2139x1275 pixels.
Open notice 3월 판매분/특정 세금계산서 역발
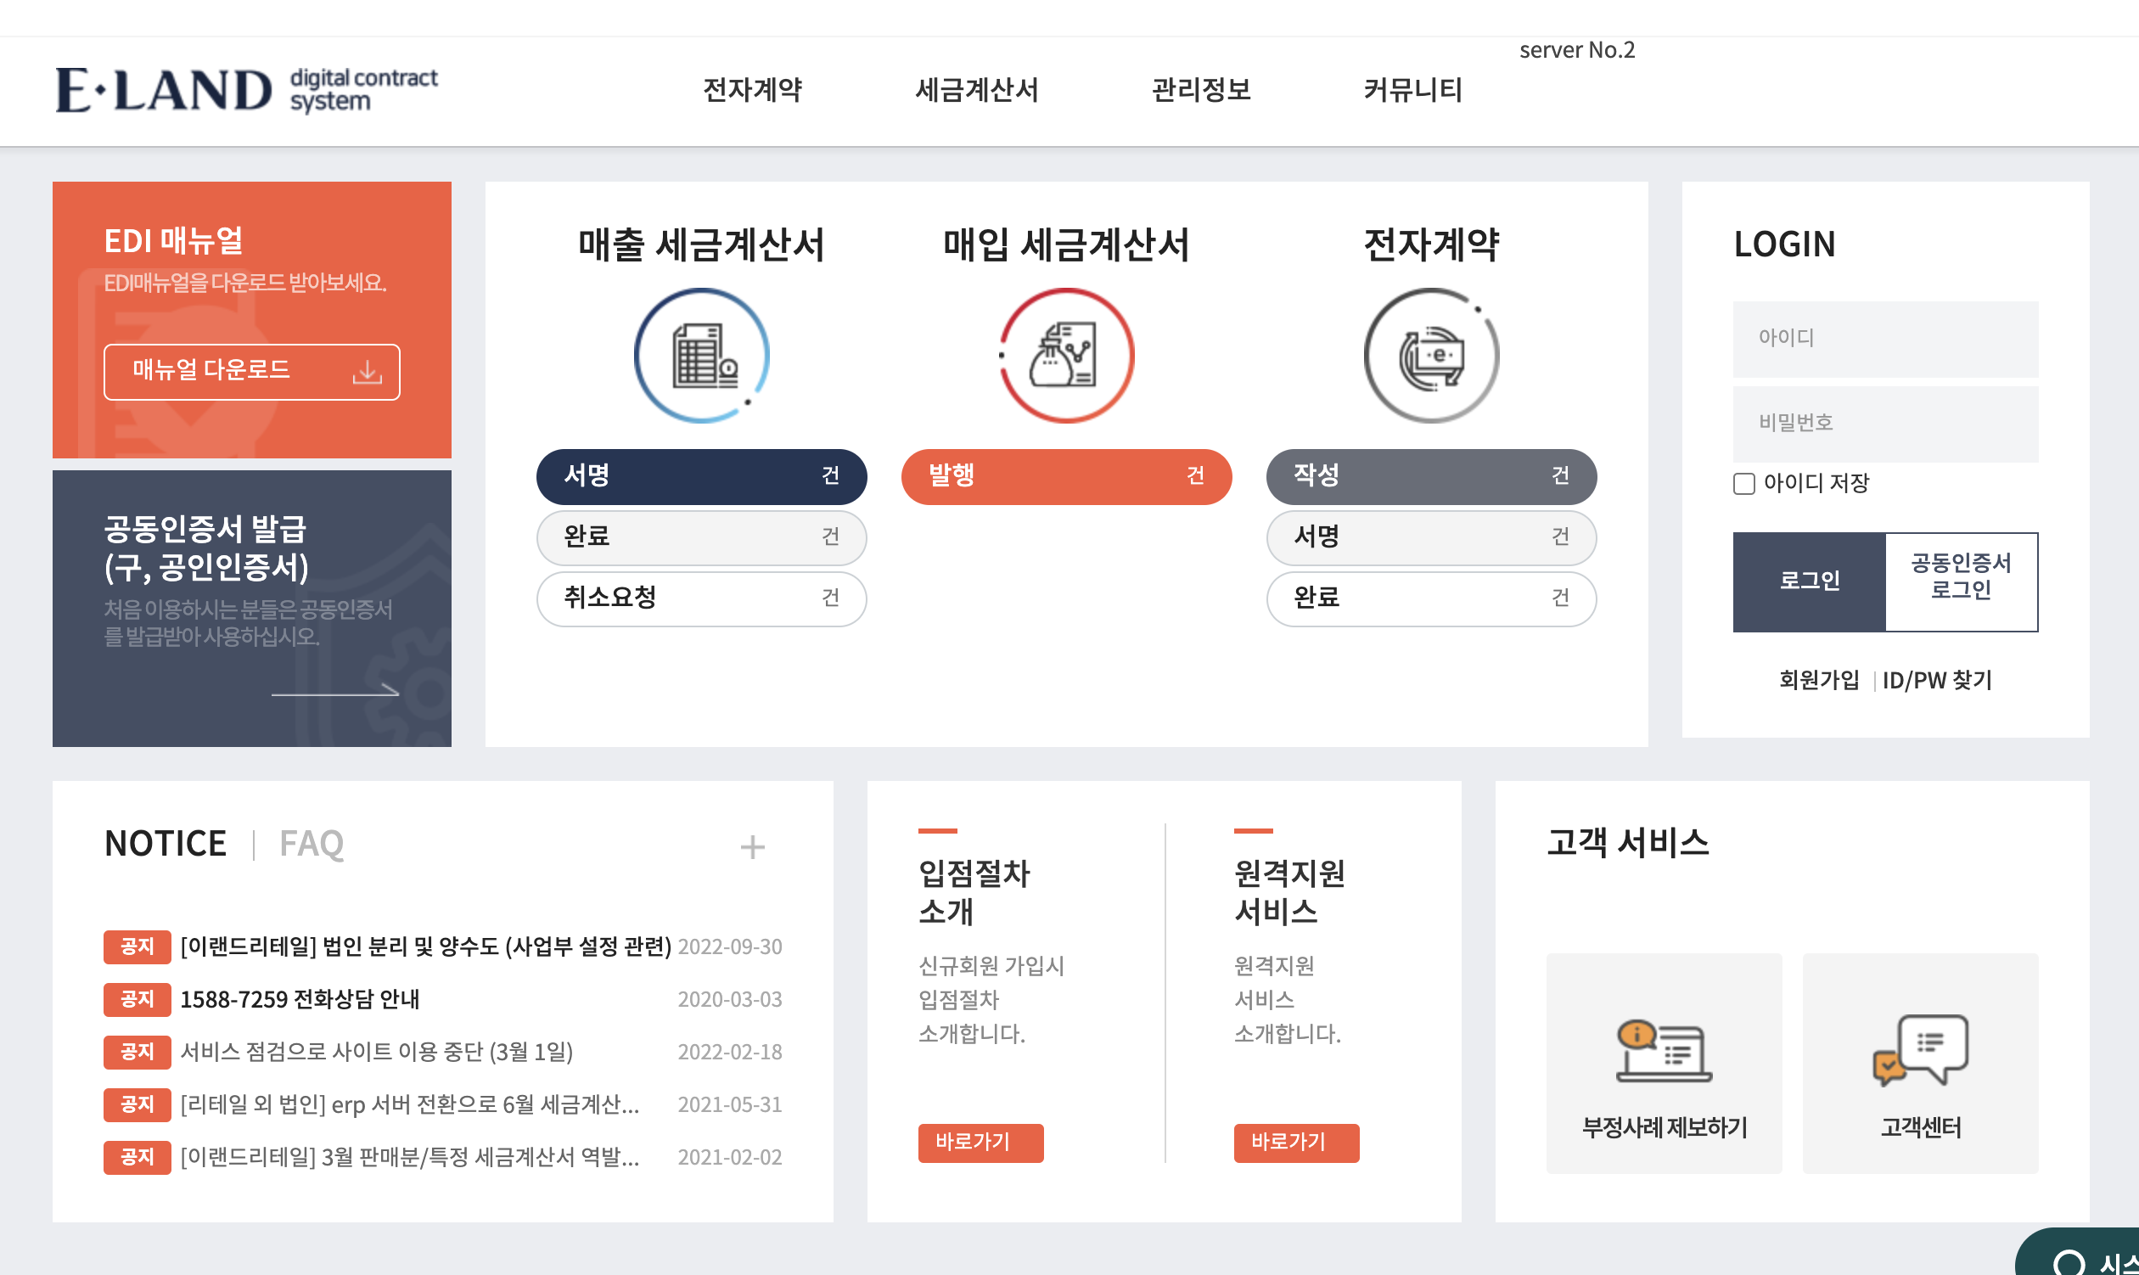tap(410, 1156)
